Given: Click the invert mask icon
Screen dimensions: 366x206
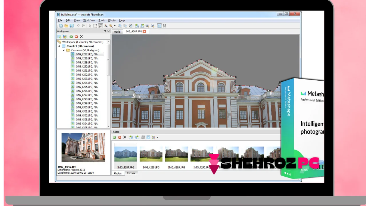Looking at the screenshot, I should [x=130, y=26].
